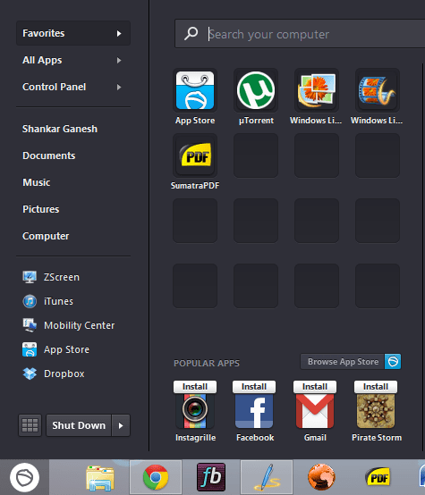
Task: Open App Store from the sidebar list
Action: (56, 349)
